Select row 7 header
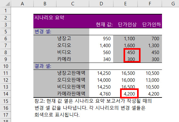The width and height of the screenshot is (179, 122). (x=5, y=46)
